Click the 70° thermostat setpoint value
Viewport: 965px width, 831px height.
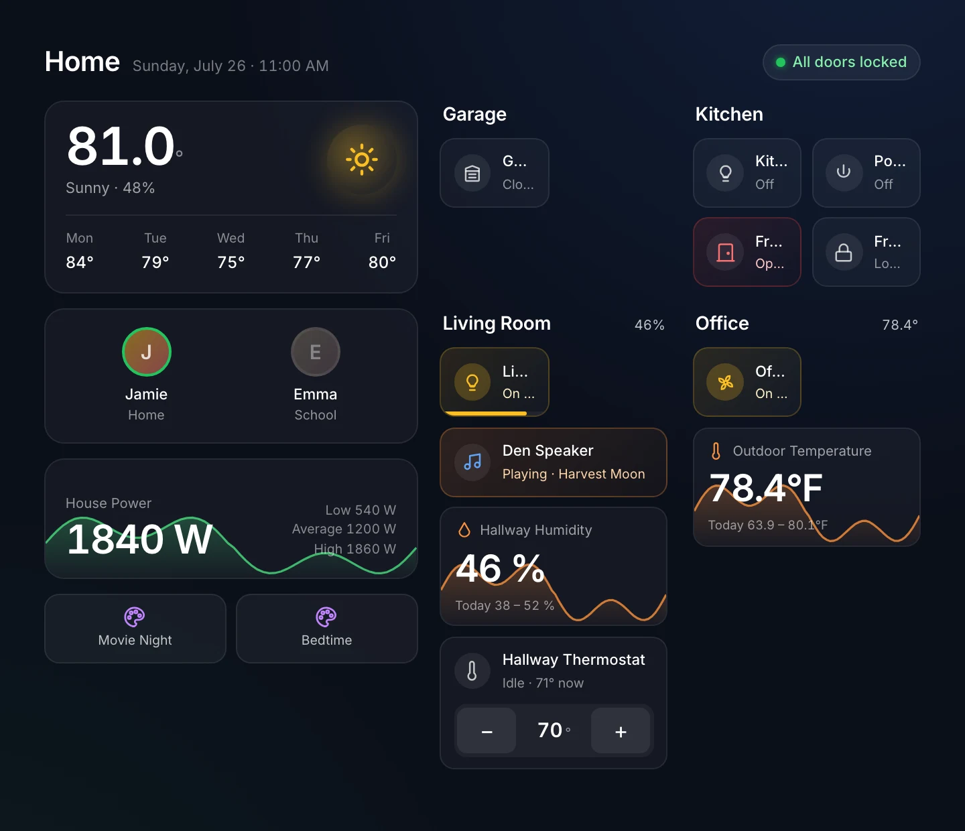(x=554, y=730)
